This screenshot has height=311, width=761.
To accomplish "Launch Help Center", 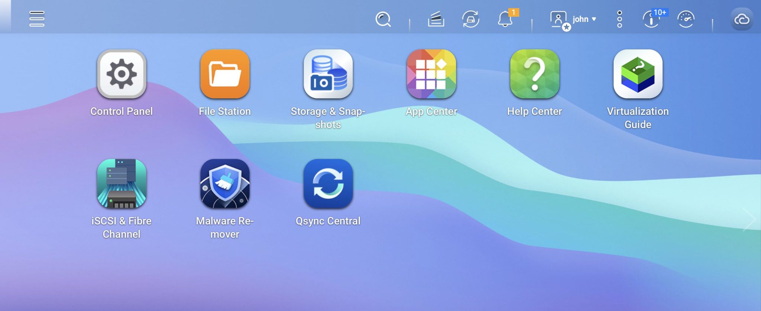I will coord(534,74).
